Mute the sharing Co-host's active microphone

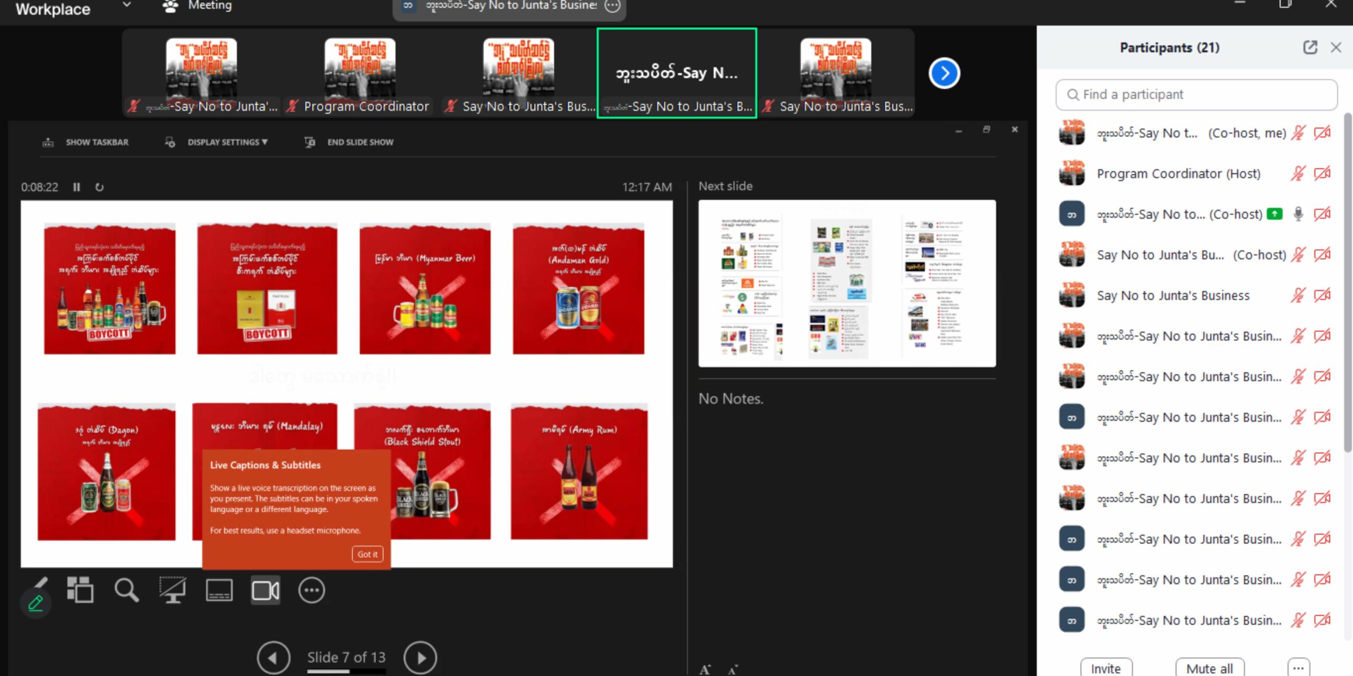(1298, 214)
